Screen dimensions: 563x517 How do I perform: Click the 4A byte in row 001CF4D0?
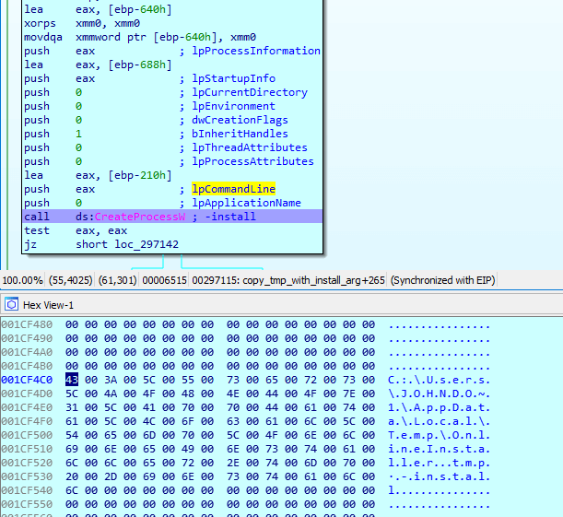tap(111, 394)
